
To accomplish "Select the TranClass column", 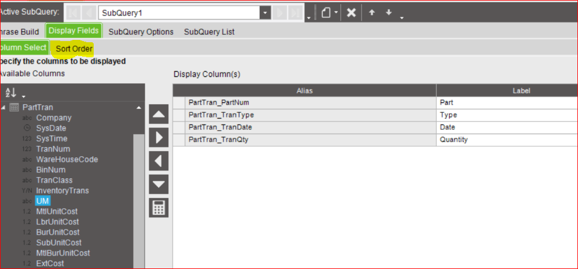I will click(54, 180).
